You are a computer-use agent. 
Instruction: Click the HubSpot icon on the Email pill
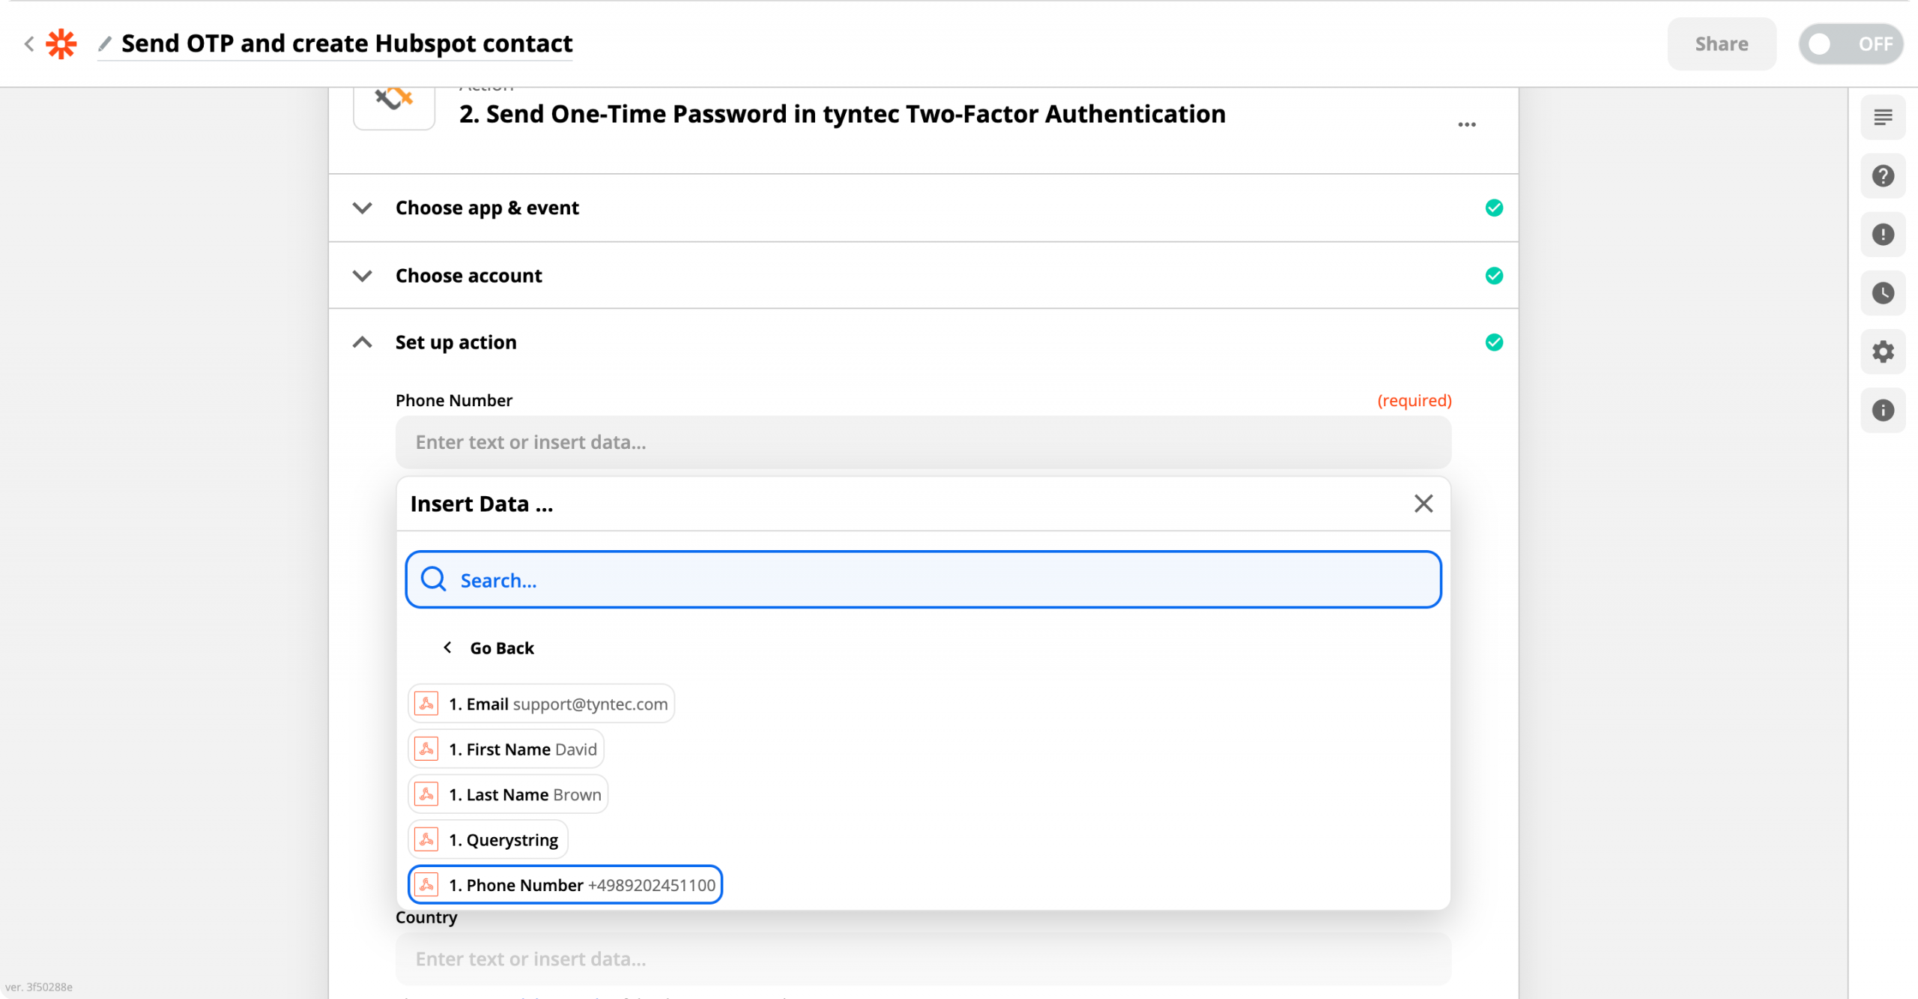click(x=426, y=704)
